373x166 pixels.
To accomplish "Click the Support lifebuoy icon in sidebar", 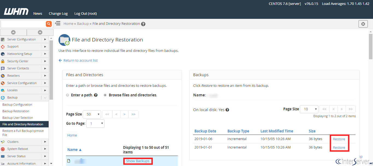I will [x=3, y=47].
